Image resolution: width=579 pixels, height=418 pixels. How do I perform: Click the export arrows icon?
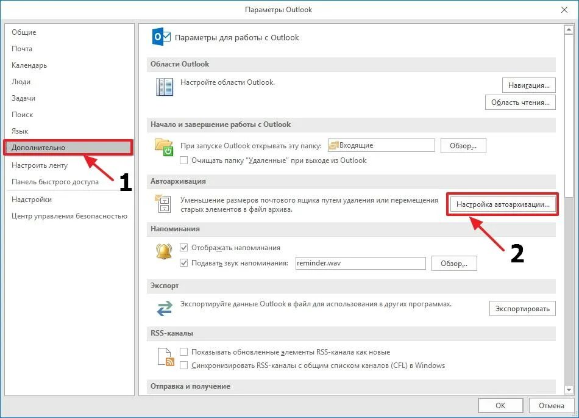[165, 309]
